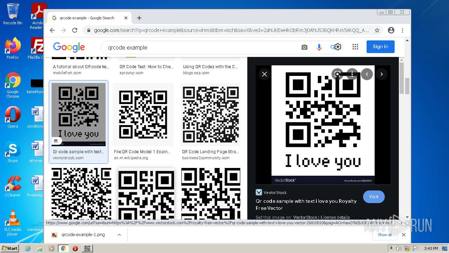This screenshot has height=253, width=449.
Task: Start voice search microphone
Action: click(x=319, y=47)
